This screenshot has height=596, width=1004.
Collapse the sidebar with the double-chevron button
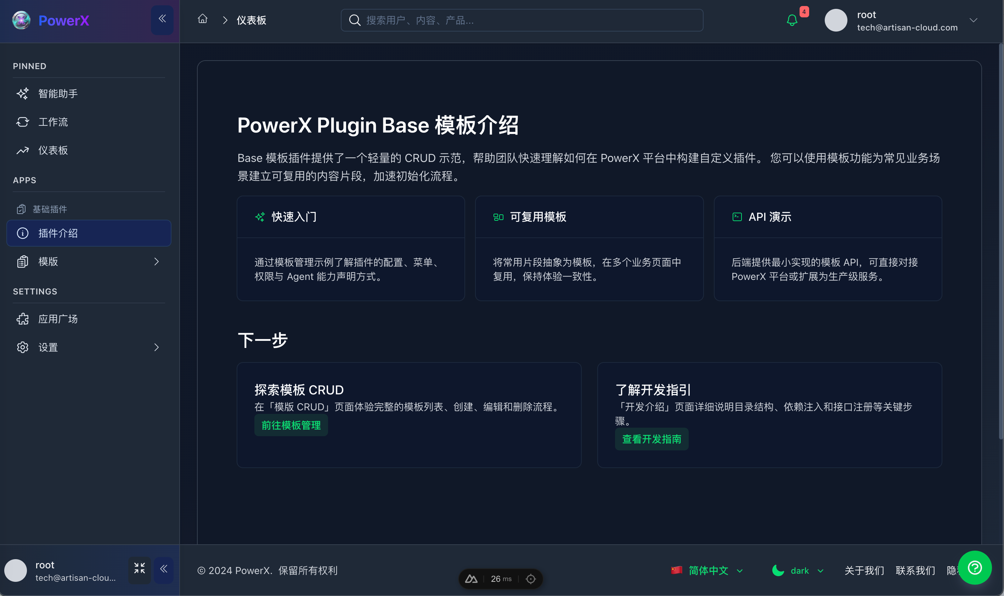162,18
